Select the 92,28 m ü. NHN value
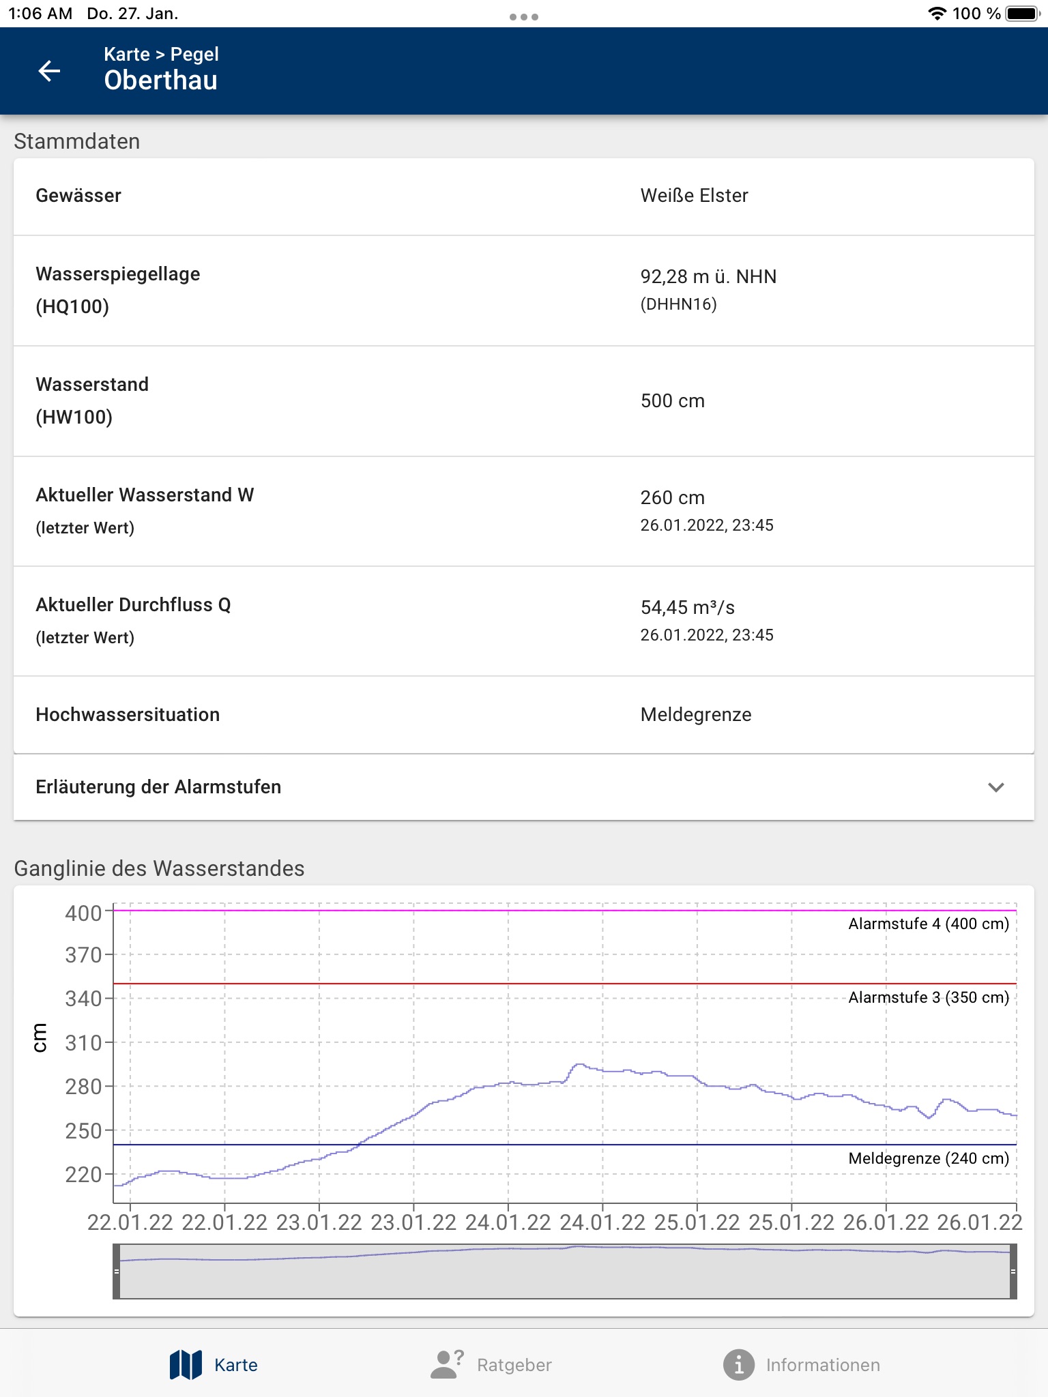 [x=708, y=276]
